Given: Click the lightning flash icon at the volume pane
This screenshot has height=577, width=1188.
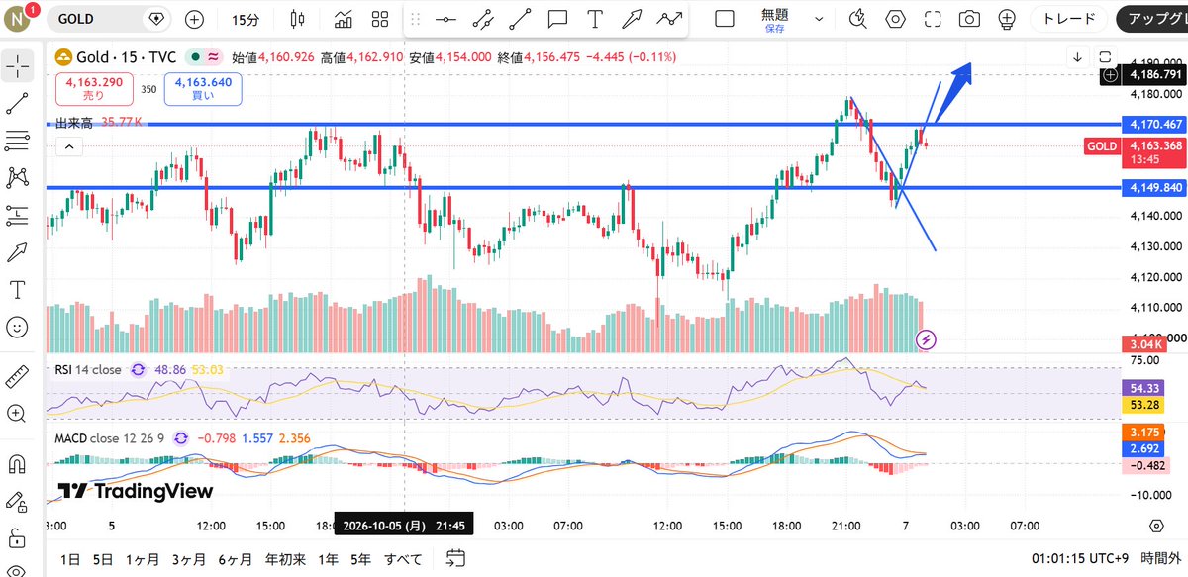Looking at the screenshot, I should click(x=927, y=340).
